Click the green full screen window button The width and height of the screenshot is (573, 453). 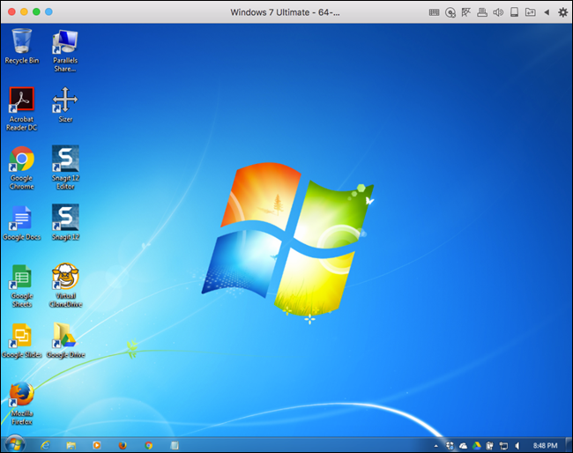(x=36, y=11)
